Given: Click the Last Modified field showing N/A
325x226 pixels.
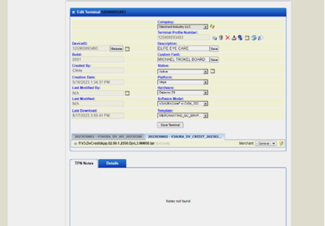Looking at the screenshot, I should point(98,104).
